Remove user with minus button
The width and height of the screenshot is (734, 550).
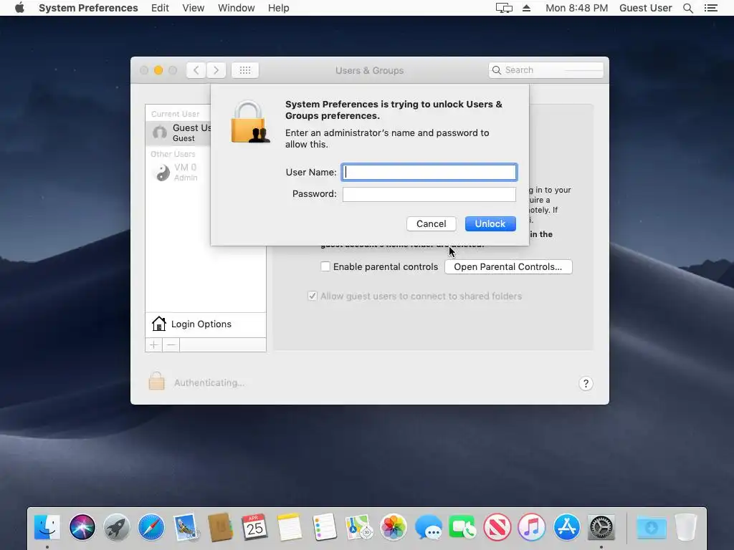[x=171, y=345]
